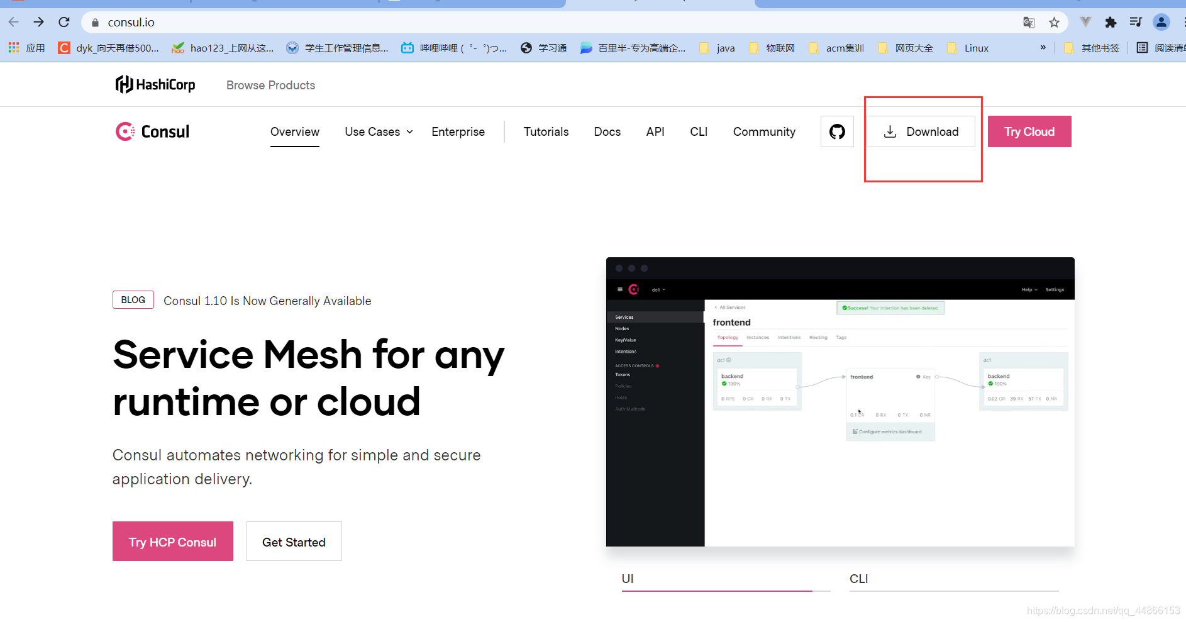Click the Download button
The height and width of the screenshot is (622, 1186).
[x=921, y=131]
